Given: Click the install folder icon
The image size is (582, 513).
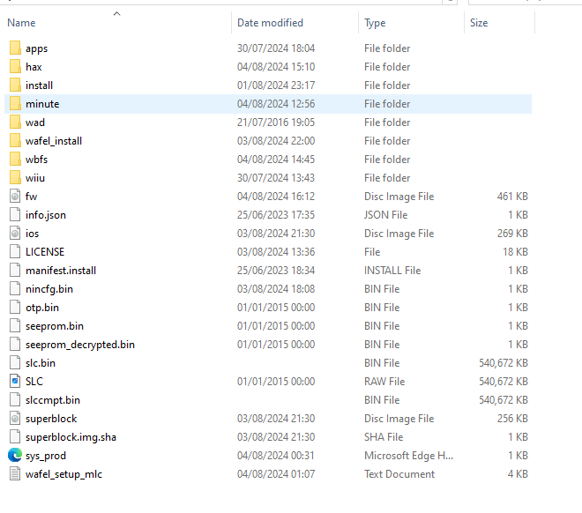Looking at the screenshot, I should 15,85.
